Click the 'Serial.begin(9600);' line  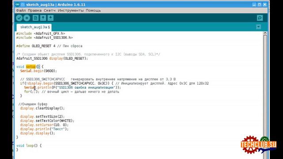38,71
